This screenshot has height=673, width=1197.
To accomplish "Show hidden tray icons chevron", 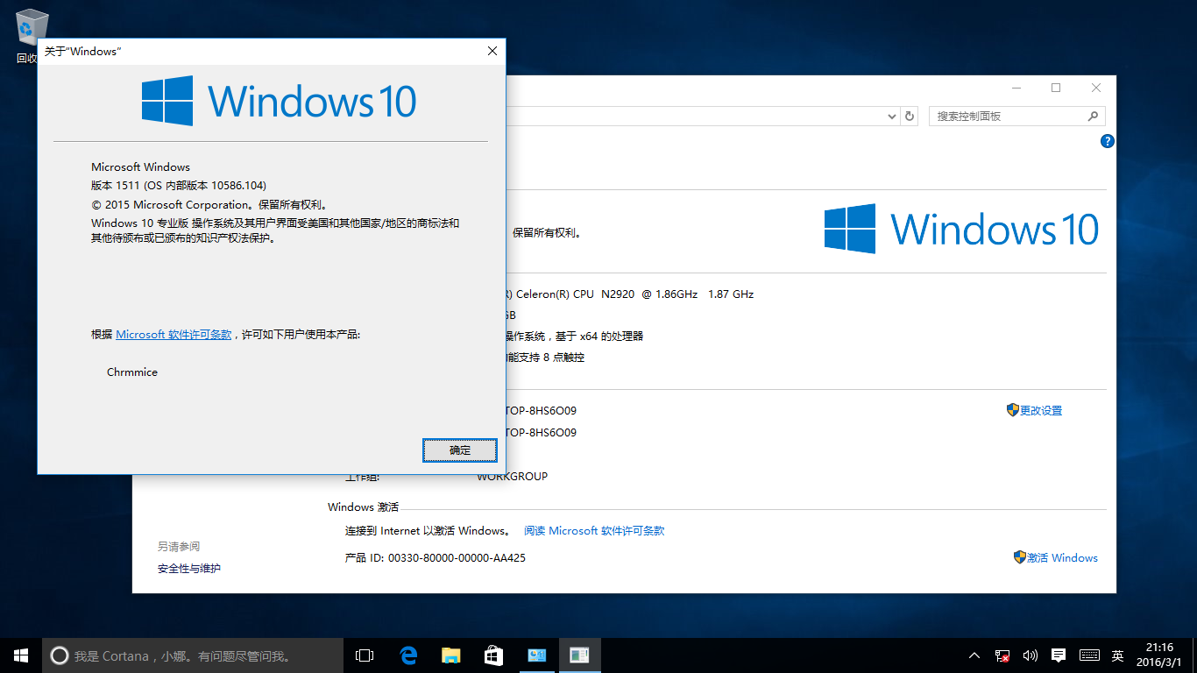I will pyautogui.click(x=974, y=655).
